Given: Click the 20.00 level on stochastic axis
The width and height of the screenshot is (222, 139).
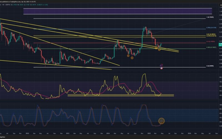Looking at the screenshot, I should pos(221,122).
